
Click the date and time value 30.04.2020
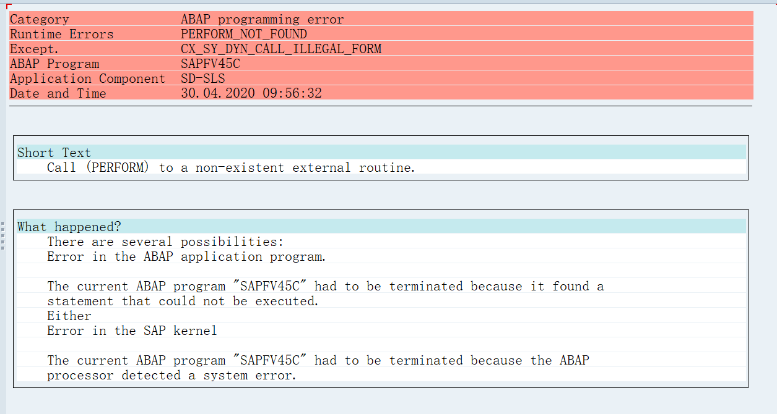(251, 93)
